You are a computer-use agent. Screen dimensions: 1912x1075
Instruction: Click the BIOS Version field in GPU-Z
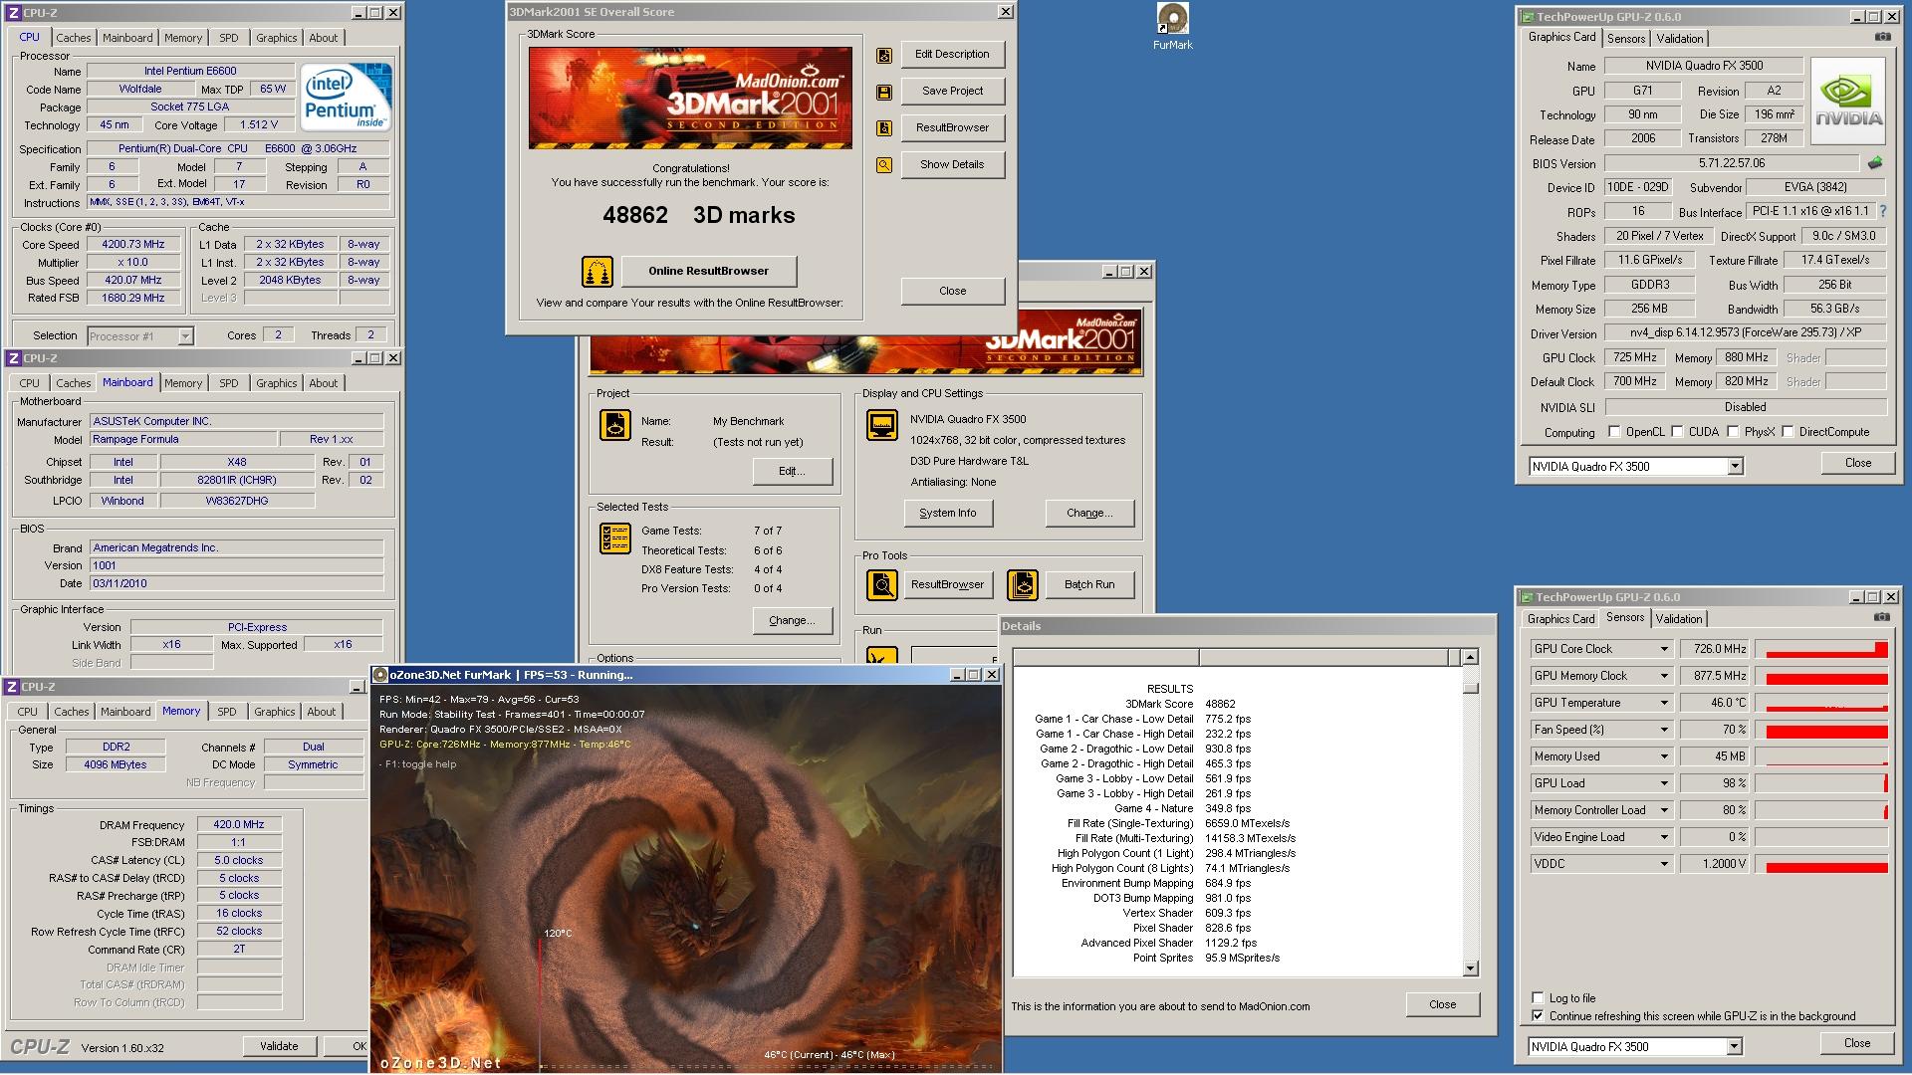1731,163
